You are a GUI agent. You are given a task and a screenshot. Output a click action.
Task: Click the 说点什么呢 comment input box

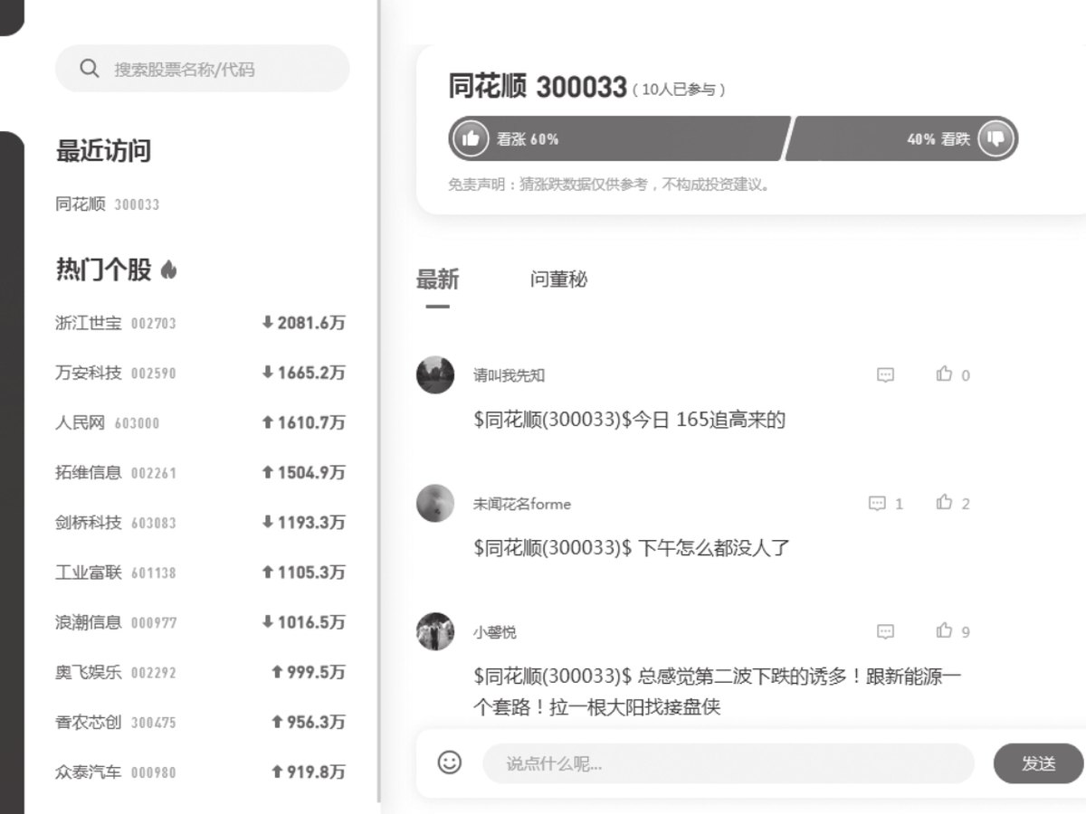pyautogui.click(x=729, y=763)
